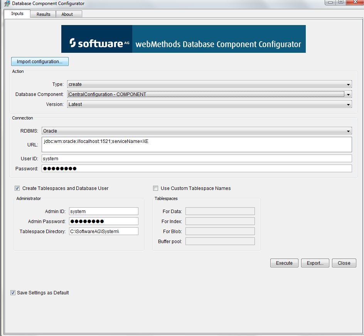Toggle Save Settings as Default checkbox
This screenshot has height=336, width=364.
coord(13,292)
